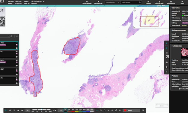Open the red Tumor annotation color dropdown
Image resolution: width=188 pixels, height=113 pixels.
tap(132, 110)
